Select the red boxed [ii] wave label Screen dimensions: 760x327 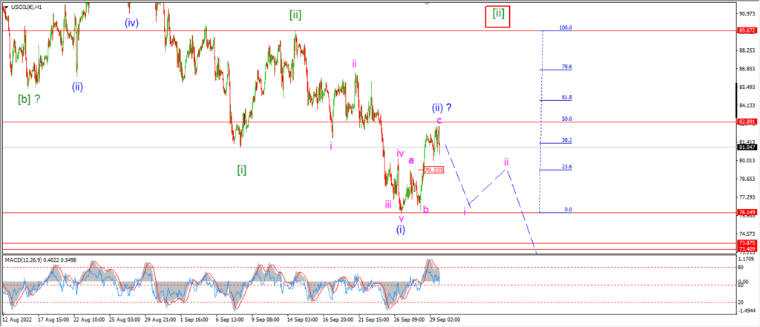[498, 16]
